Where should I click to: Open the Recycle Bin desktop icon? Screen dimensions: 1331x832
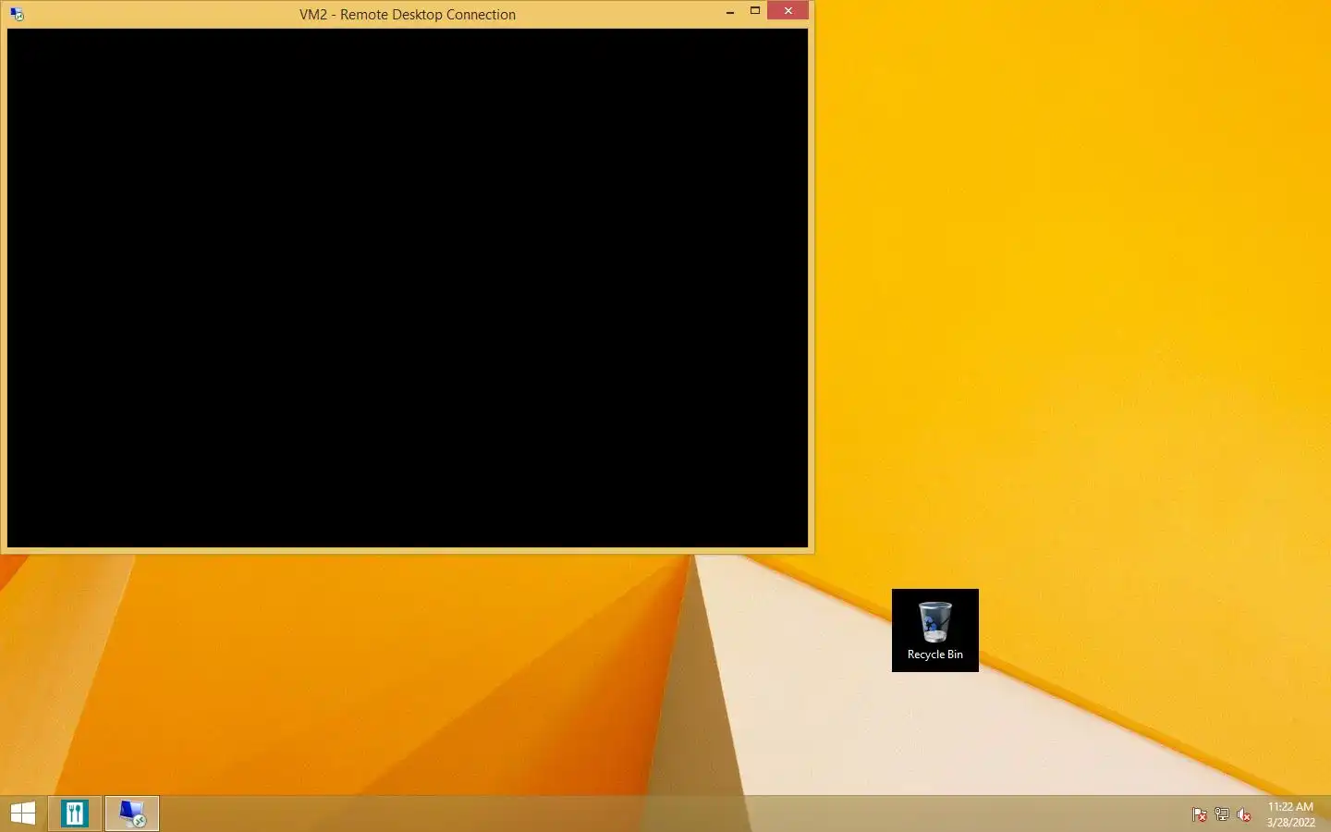coord(935,630)
